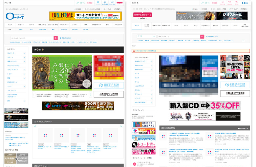The width and height of the screenshot is (256, 167).
Task: Open ご利用案内 dropdown on ローチケ page
Action: [x=118, y=9]
